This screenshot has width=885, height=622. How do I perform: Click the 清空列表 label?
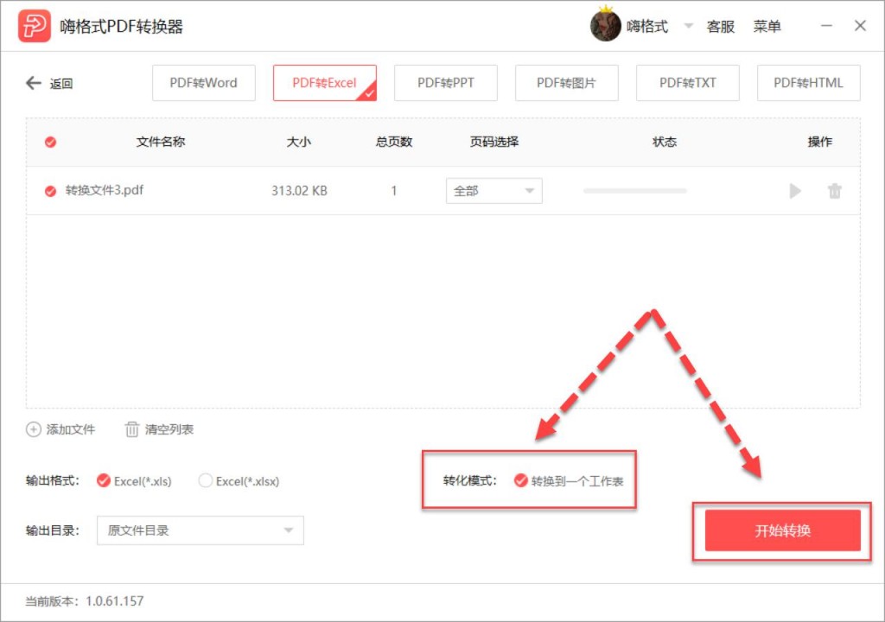point(169,429)
